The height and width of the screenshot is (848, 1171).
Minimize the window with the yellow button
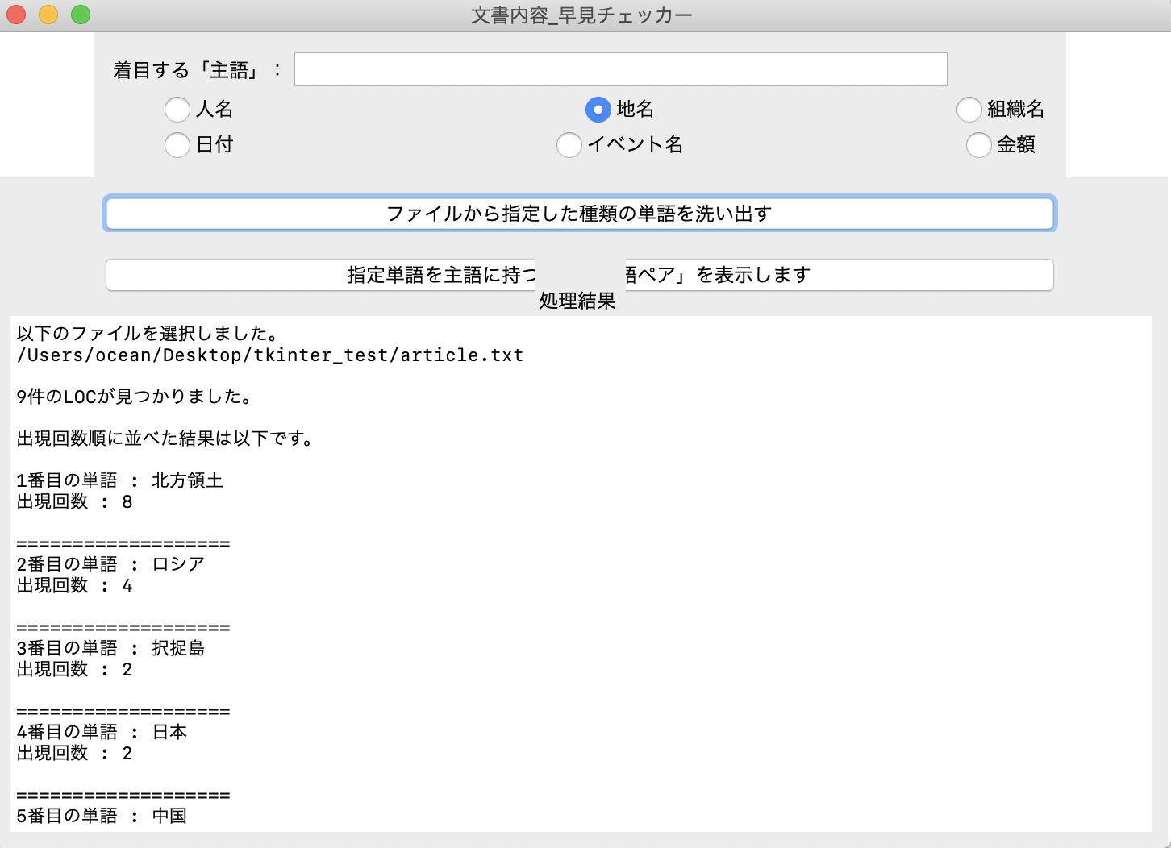(x=47, y=14)
